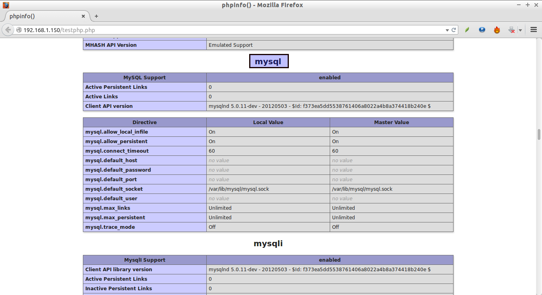
Task: Click the mysql section heading
Action: click(269, 61)
